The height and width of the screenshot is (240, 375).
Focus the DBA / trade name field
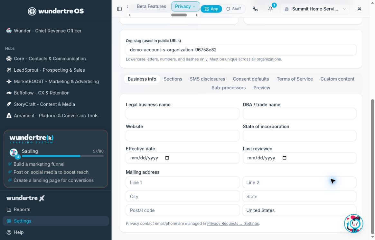click(x=299, y=113)
